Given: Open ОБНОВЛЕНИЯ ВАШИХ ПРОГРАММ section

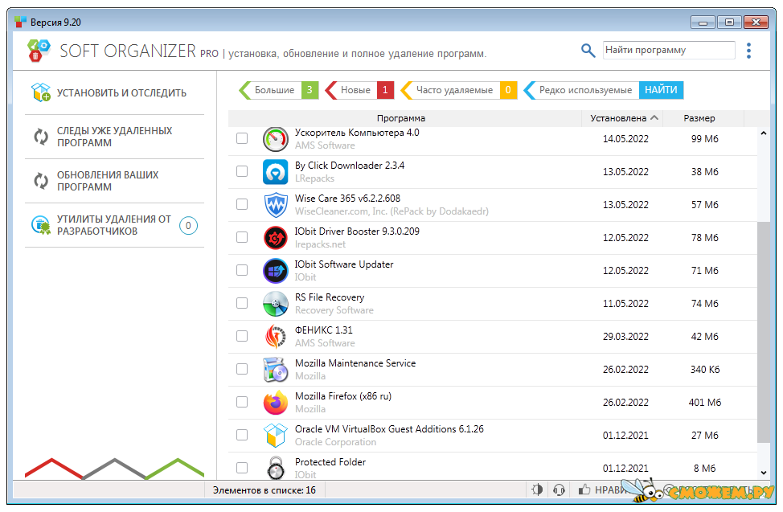Looking at the screenshot, I should tap(114, 181).
